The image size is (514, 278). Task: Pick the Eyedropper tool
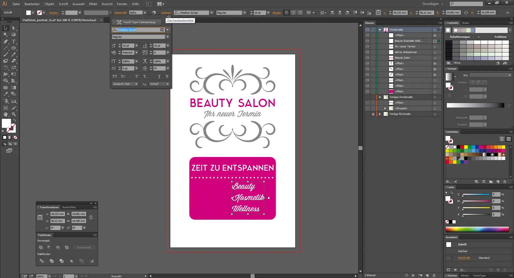pos(6,94)
